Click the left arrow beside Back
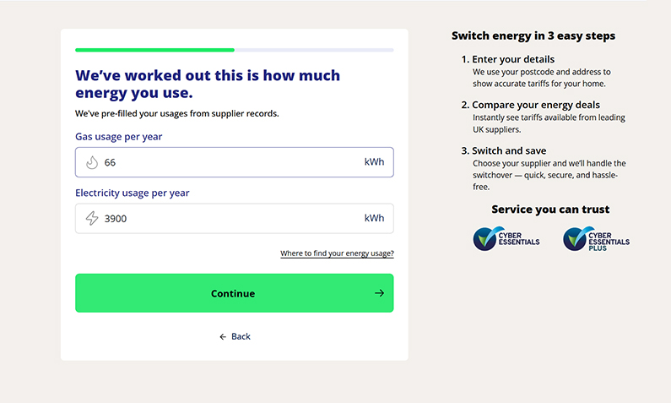Viewport: 671px width, 403px height. point(223,337)
